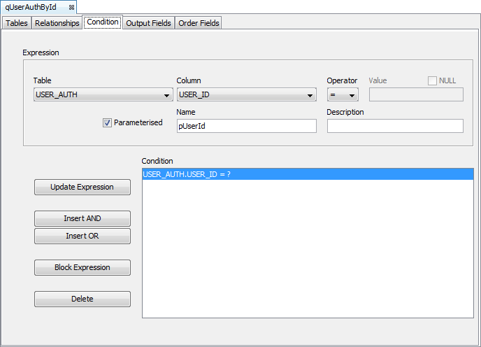Click the Insert AND button

point(82,218)
